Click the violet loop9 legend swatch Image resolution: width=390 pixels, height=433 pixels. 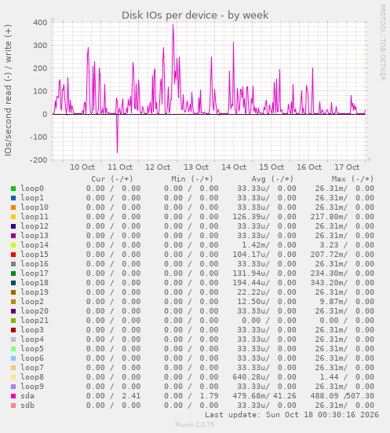pos(13,387)
